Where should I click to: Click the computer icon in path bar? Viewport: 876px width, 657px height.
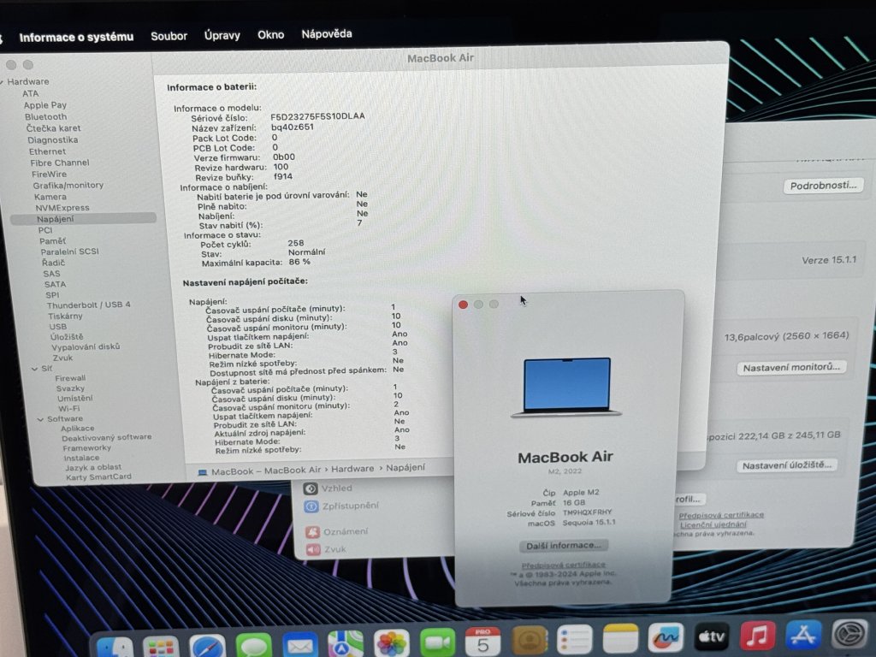202,472
